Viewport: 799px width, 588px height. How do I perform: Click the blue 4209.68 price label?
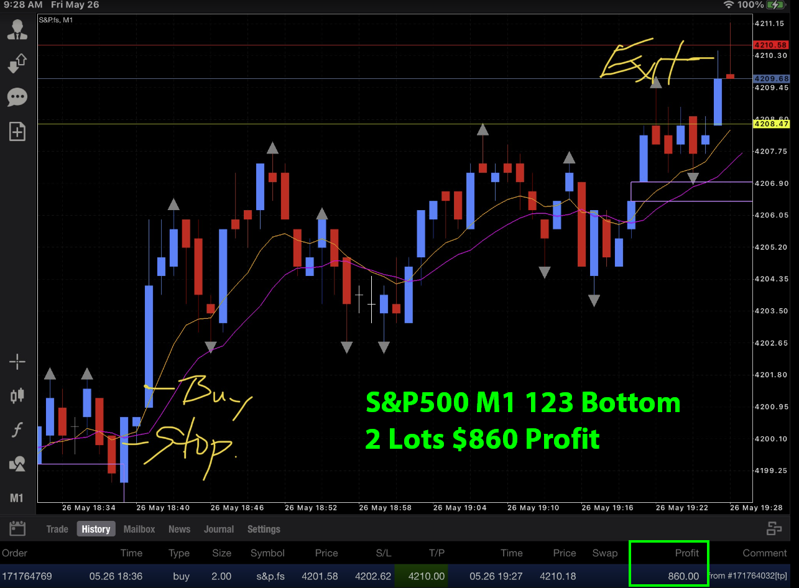point(771,79)
